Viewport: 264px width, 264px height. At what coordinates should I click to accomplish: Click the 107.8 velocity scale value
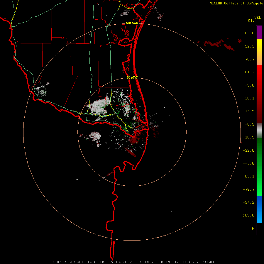tap(248, 33)
